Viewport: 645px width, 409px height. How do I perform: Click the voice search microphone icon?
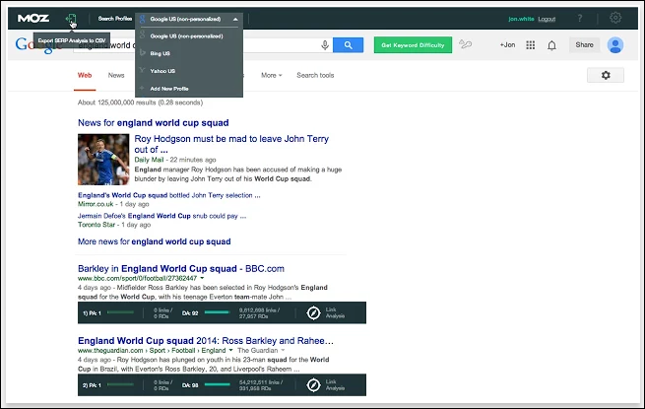[x=325, y=45]
